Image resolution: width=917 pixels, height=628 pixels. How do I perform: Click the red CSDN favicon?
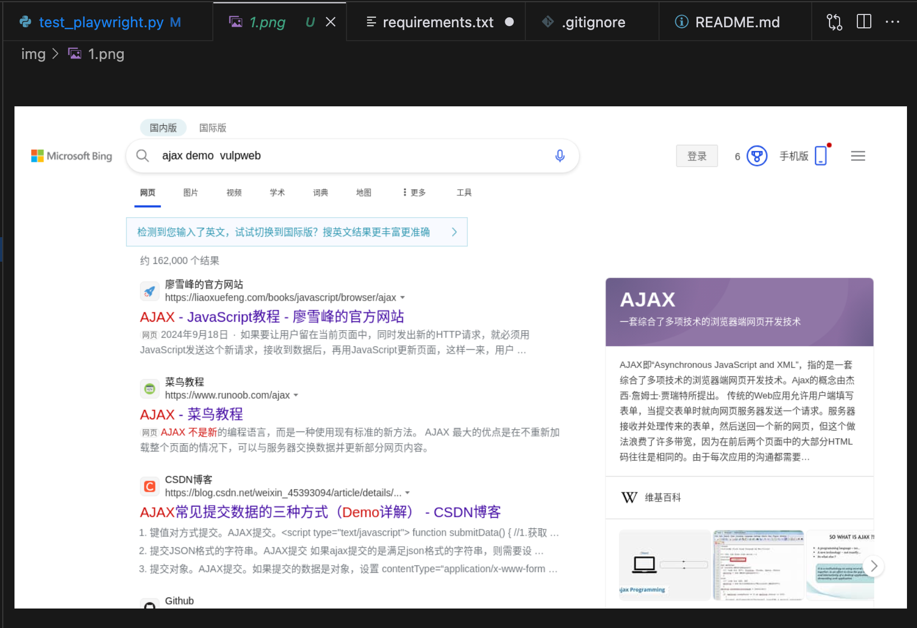click(149, 486)
